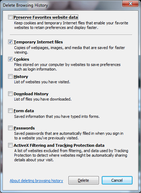Click the Delete button
The image size is (141, 193).
click(83, 180)
